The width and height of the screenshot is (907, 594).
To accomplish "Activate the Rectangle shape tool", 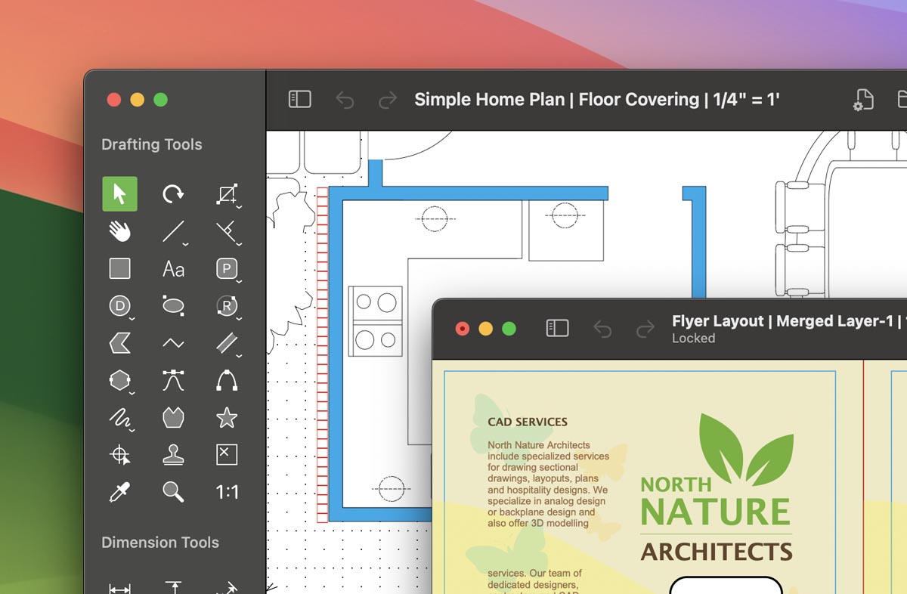I will pyautogui.click(x=119, y=268).
